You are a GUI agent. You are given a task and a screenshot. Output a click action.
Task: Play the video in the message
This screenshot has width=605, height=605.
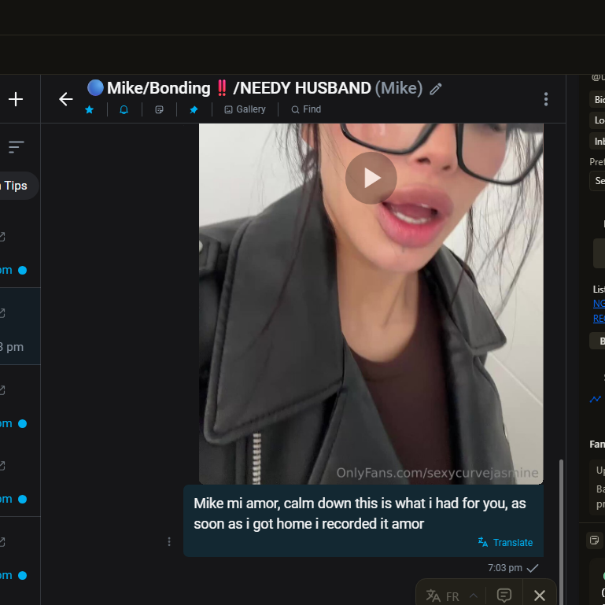click(371, 178)
